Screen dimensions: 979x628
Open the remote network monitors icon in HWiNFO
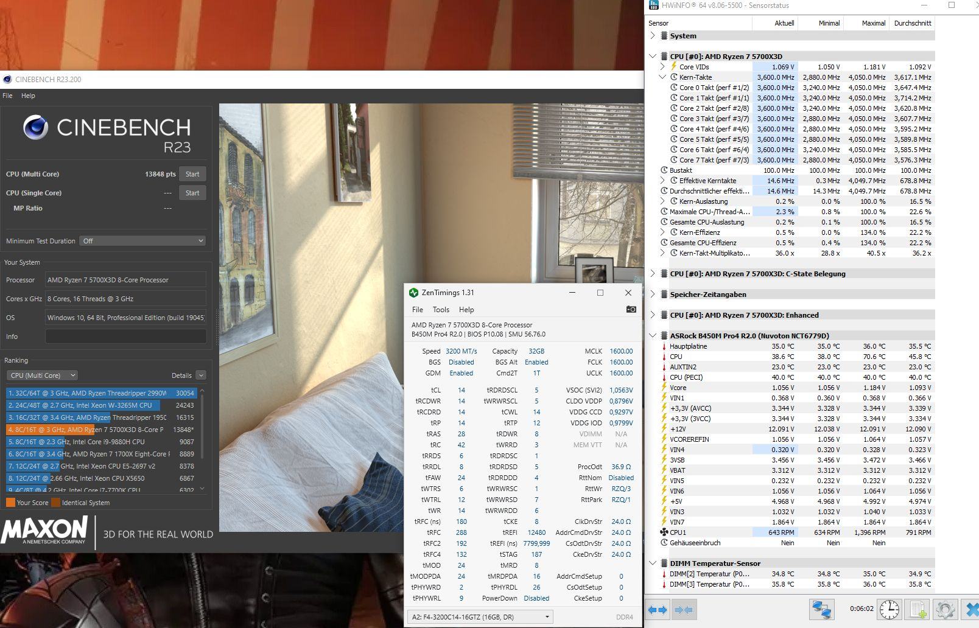[821, 609]
